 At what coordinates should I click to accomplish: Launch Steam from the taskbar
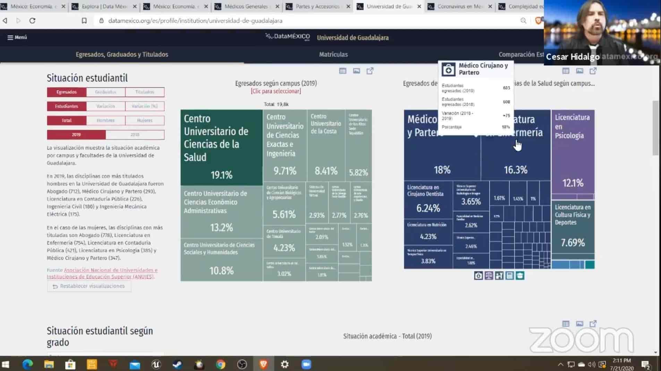point(177,364)
